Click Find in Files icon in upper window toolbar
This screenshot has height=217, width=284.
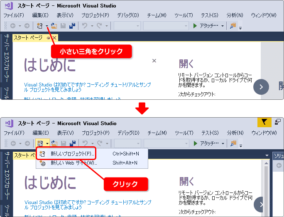coord(233,26)
